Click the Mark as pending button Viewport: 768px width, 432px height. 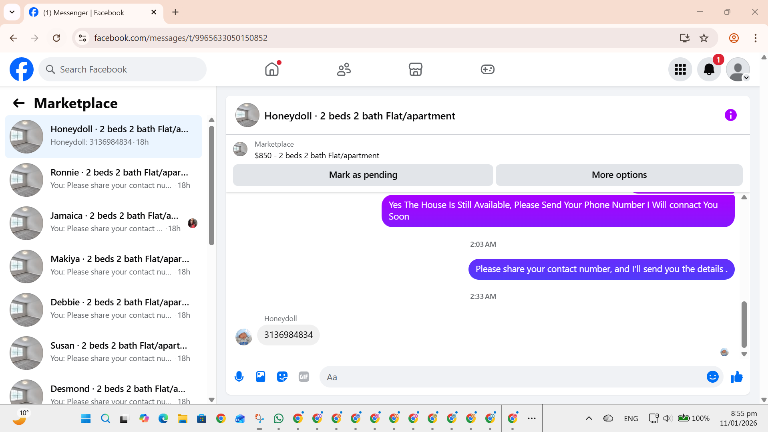(x=363, y=175)
